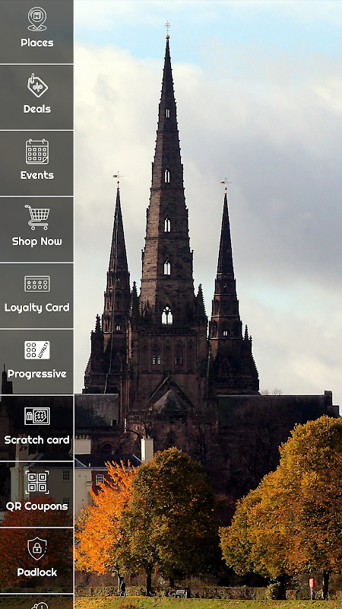342x609 pixels.
Task: Tap the Deals price-tag icon
Action: click(37, 85)
